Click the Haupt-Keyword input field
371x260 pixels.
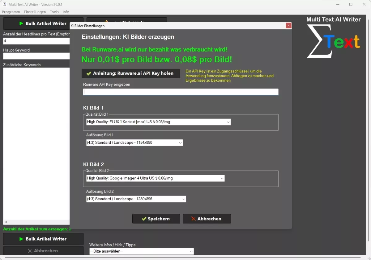click(x=36, y=56)
